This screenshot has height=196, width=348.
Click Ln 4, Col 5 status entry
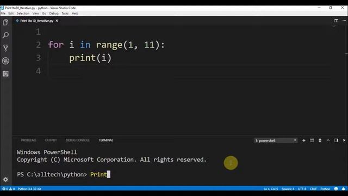[x=271, y=189]
